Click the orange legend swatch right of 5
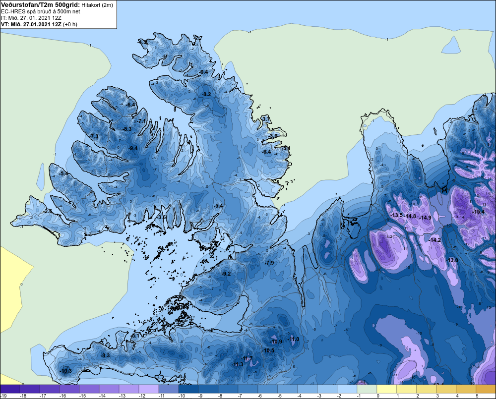 [x=486, y=389]
